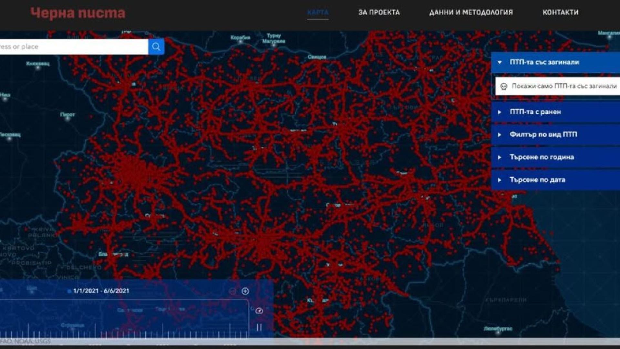Click the Черна писта site logo

pos(78,13)
